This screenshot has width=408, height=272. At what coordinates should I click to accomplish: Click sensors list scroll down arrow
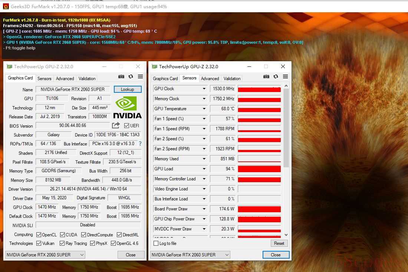pos(286,235)
